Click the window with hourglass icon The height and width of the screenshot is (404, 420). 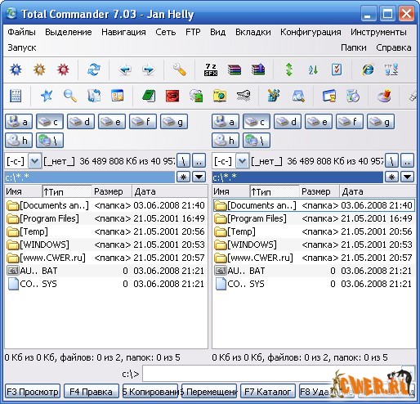coord(329,96)
